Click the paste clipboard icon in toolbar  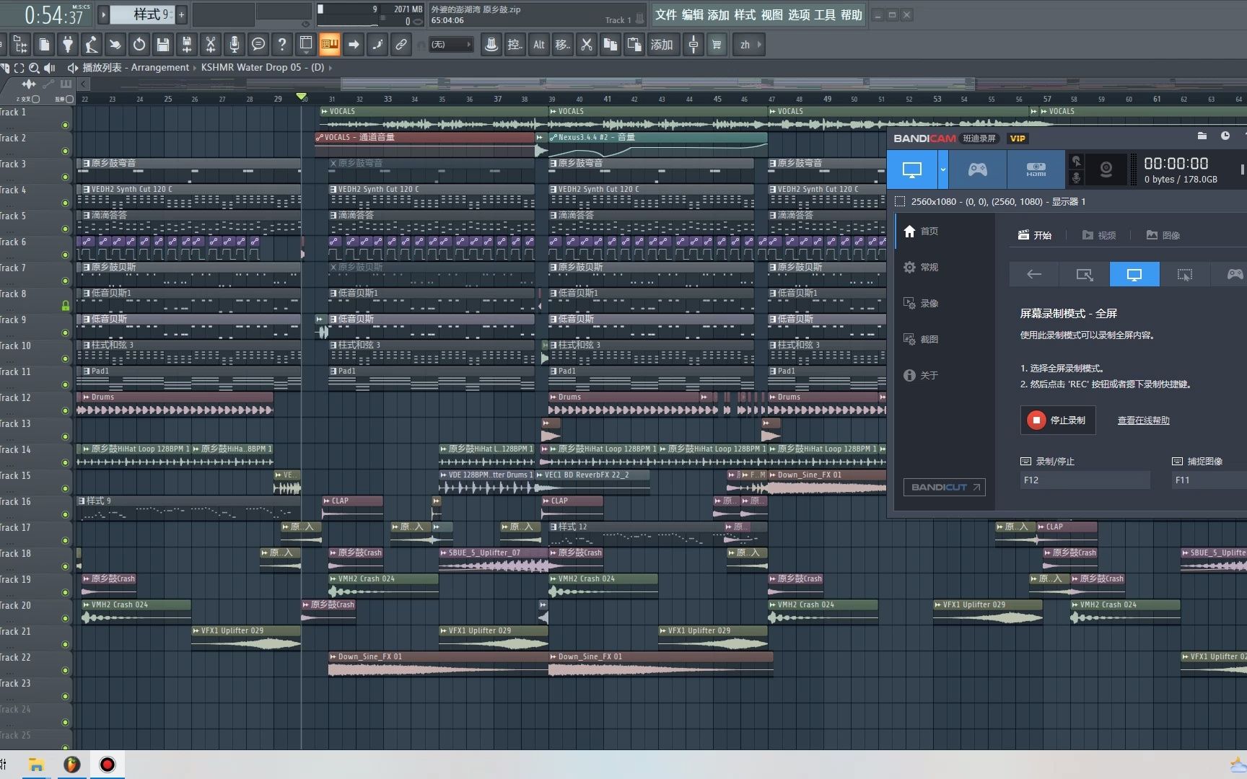tap(634, 45)
